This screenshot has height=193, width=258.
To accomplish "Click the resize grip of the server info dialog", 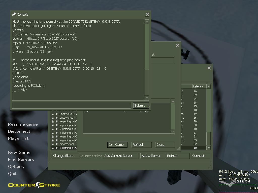I will click(179, 149).
